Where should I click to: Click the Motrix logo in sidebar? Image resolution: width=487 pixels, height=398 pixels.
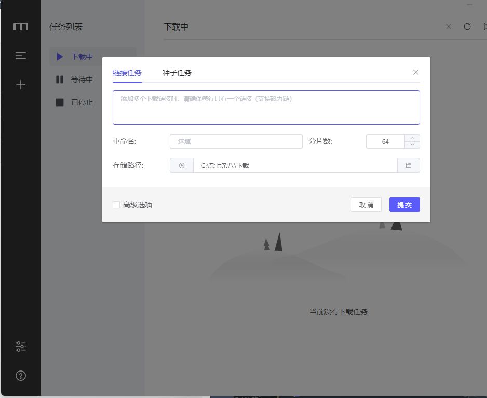tap(20, 26)
